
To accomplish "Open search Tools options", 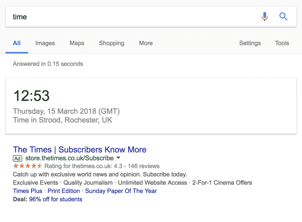I will click(282, 43).
